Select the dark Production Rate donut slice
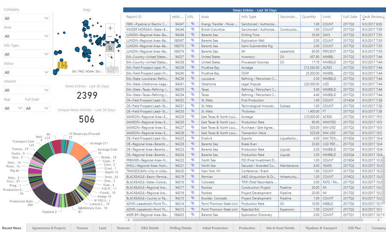This screenshot has height=232, width=386. click(x=44, y=195)
